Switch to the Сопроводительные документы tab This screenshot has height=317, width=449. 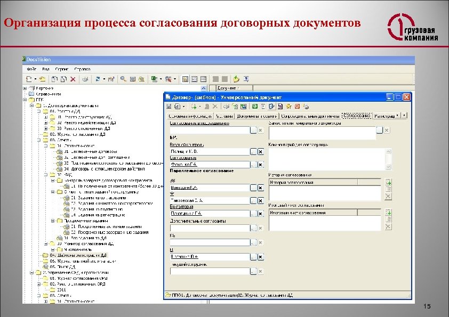(x=310, y=116)
